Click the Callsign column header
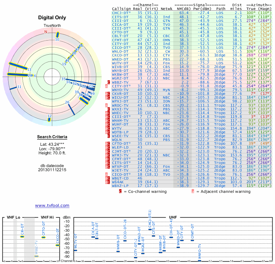This screenshot has height=264, width=275. [121, 9]
